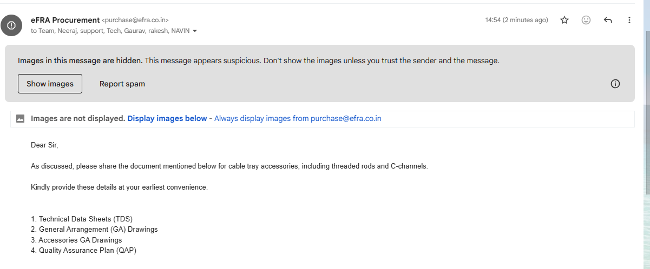Click the 14:54 timestamp of the email
Image resolution: width=650 pixels, height=269 pixels.
(516, 20)
